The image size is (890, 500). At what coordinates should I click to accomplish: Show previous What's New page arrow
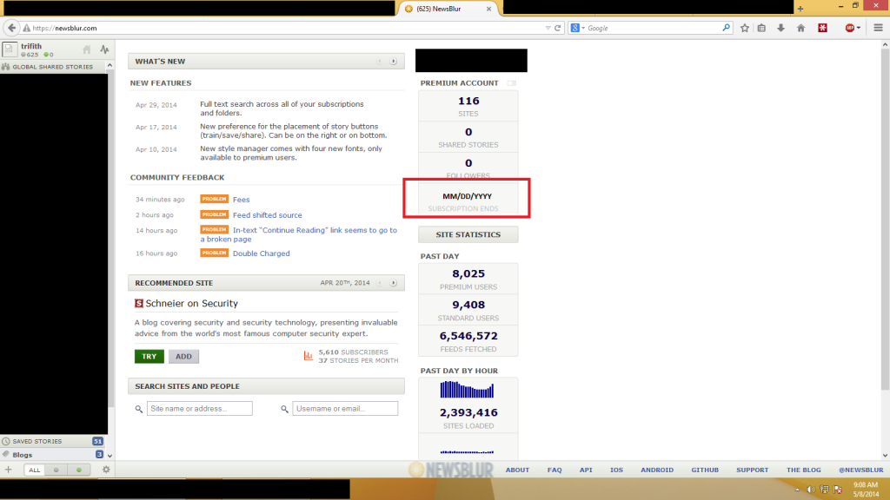[x=380, y=62]
